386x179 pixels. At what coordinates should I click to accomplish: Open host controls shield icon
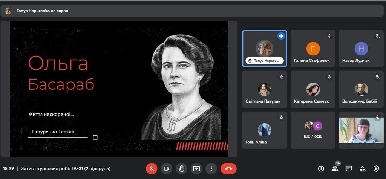pos(376,168)
